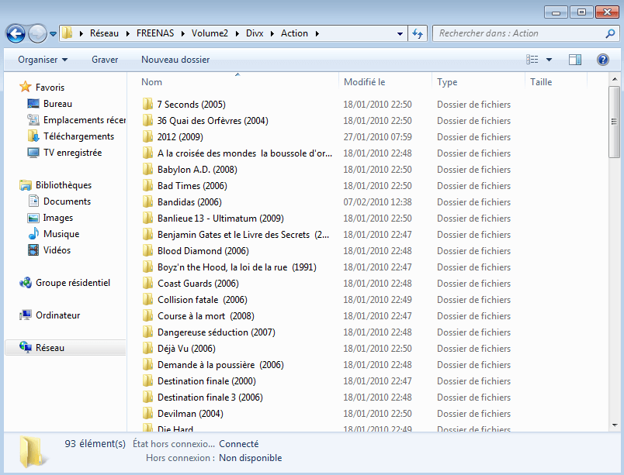This screenshot has width=624, height=475.
Task: Select the Devilman (2004) folder
Action: click(x=190, y=414)
